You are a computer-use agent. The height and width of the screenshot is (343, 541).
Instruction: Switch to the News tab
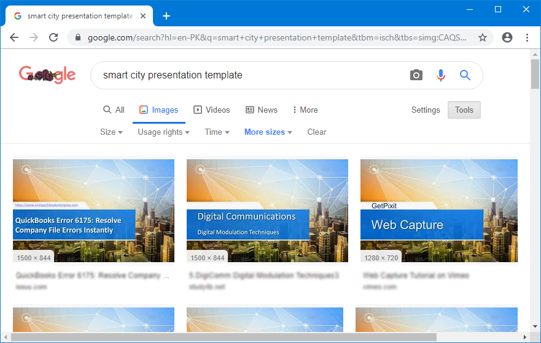[x=262, y=110]
